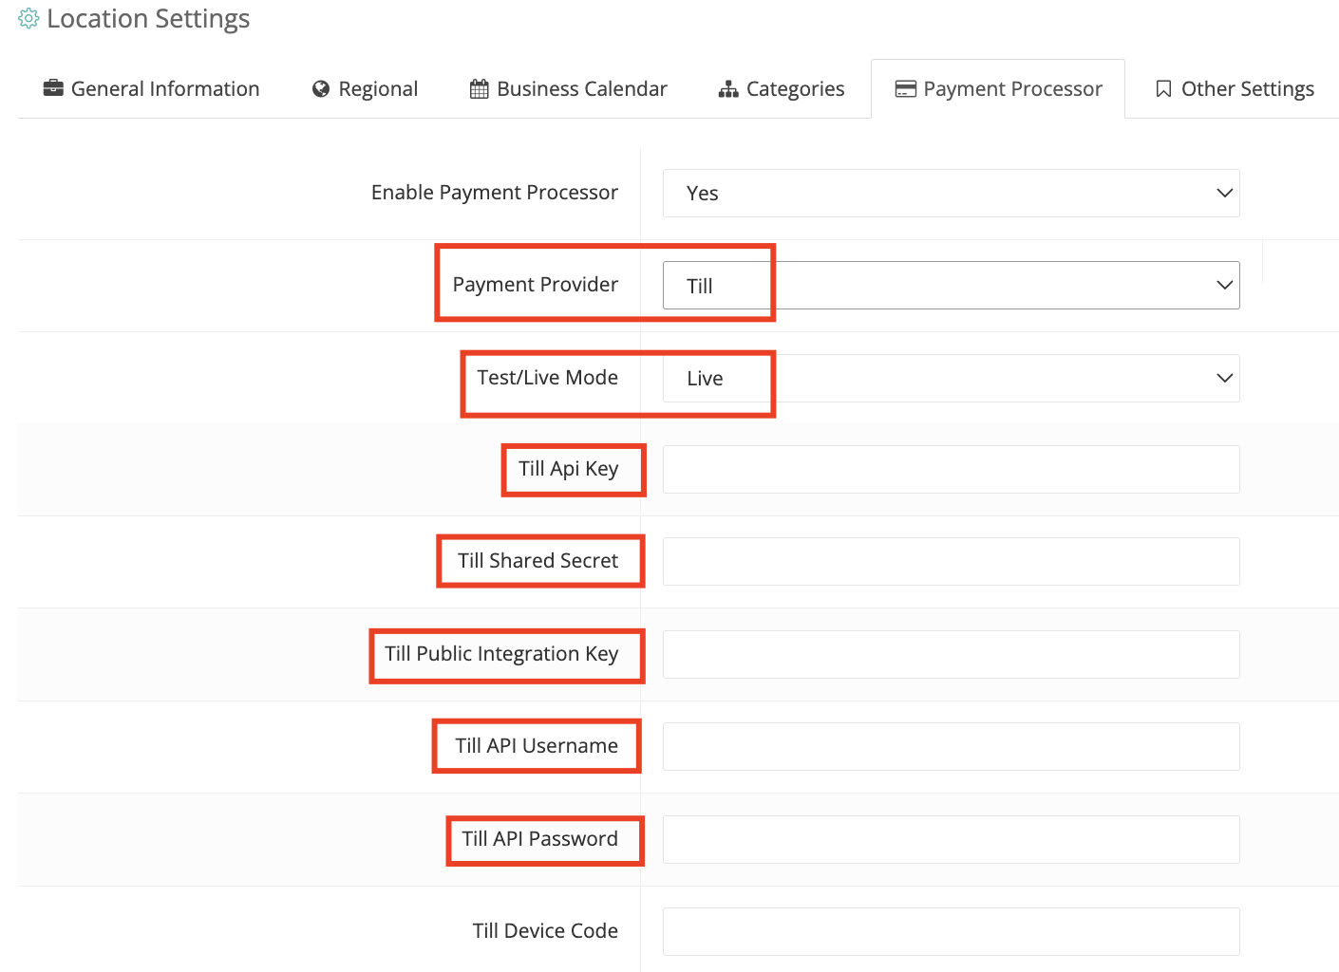Click the bookmark icon beside Other Settings
This screenshot has height=972, width=1339.
tap(1163, 89)
